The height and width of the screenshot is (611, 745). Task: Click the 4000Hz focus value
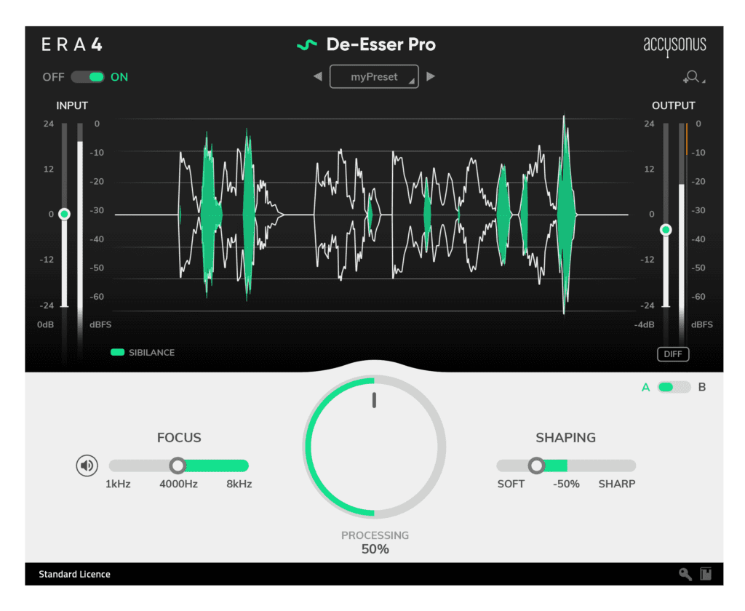click(179, 484)
